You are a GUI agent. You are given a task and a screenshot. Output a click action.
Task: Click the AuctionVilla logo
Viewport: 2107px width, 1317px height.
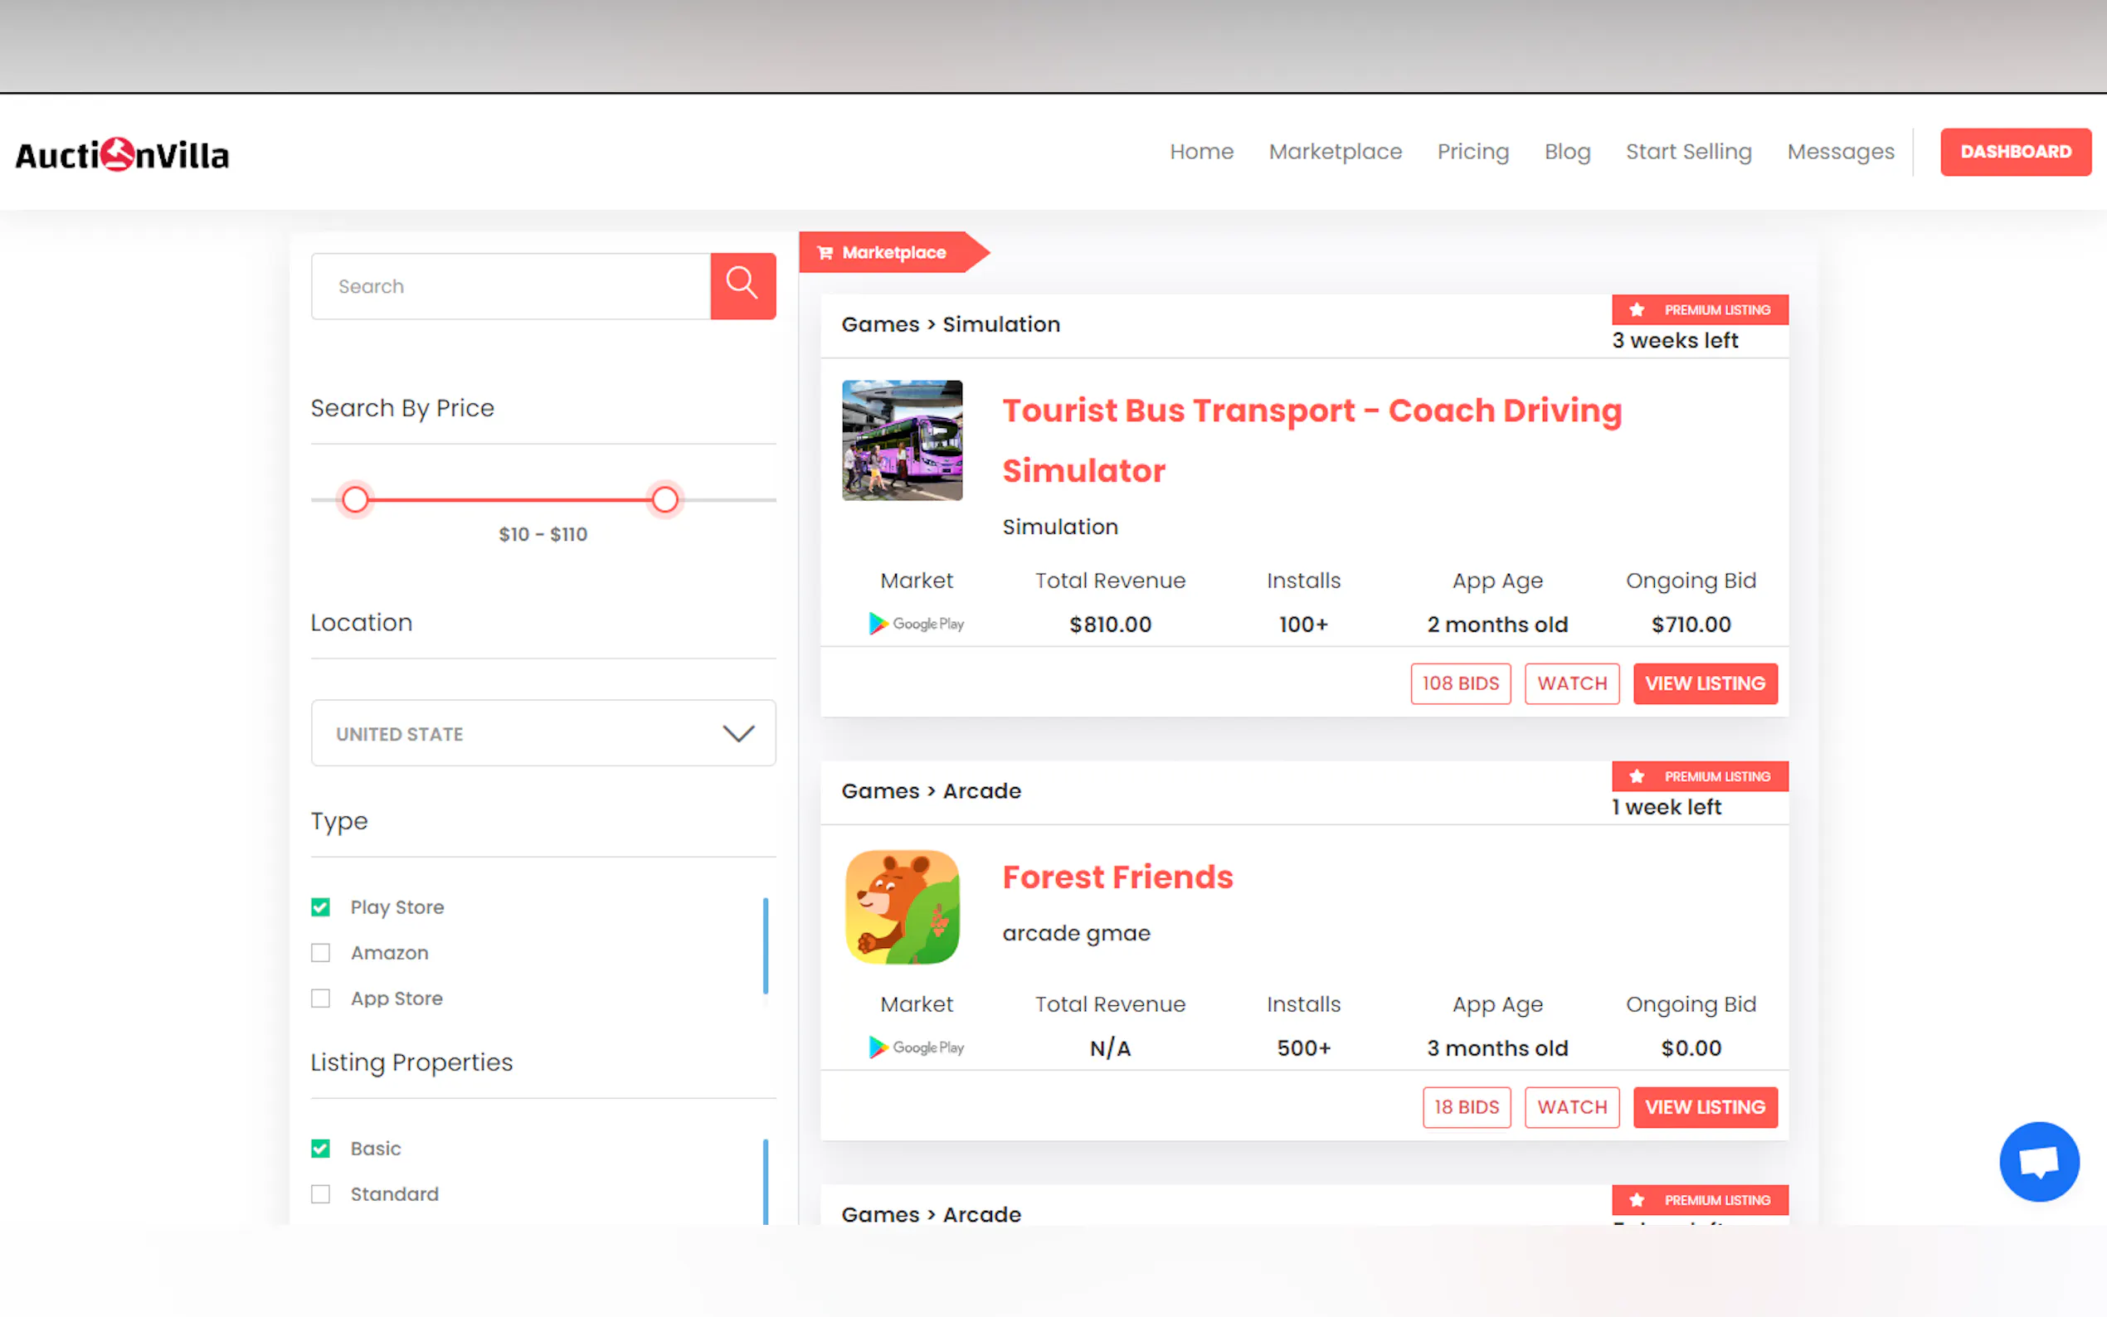point(122,155)
